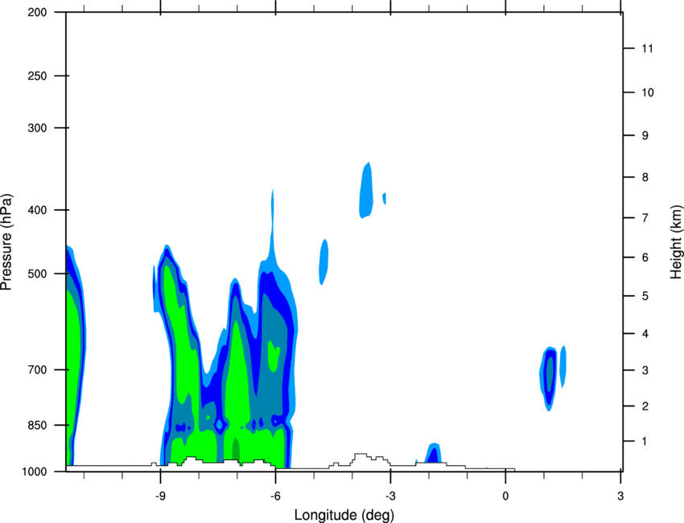The image size is (684, 523).
Task: Click the dark green contour core near the surface at -7
Action: pyautogui.click(x=236, y=449)
